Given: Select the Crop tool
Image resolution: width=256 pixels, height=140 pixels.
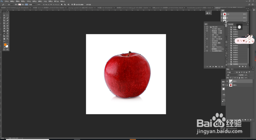Looking at the screenshot, I should [x=4, y=21].
